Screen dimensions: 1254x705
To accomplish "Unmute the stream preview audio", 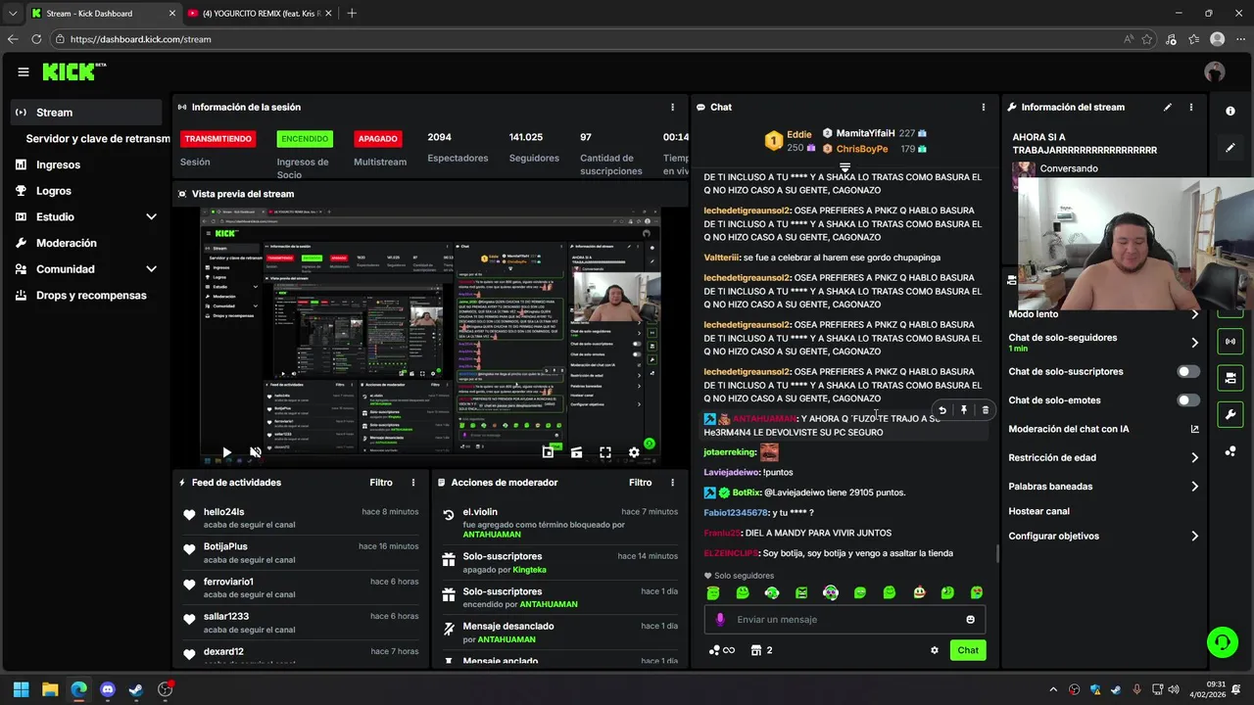I will (256, 452).
